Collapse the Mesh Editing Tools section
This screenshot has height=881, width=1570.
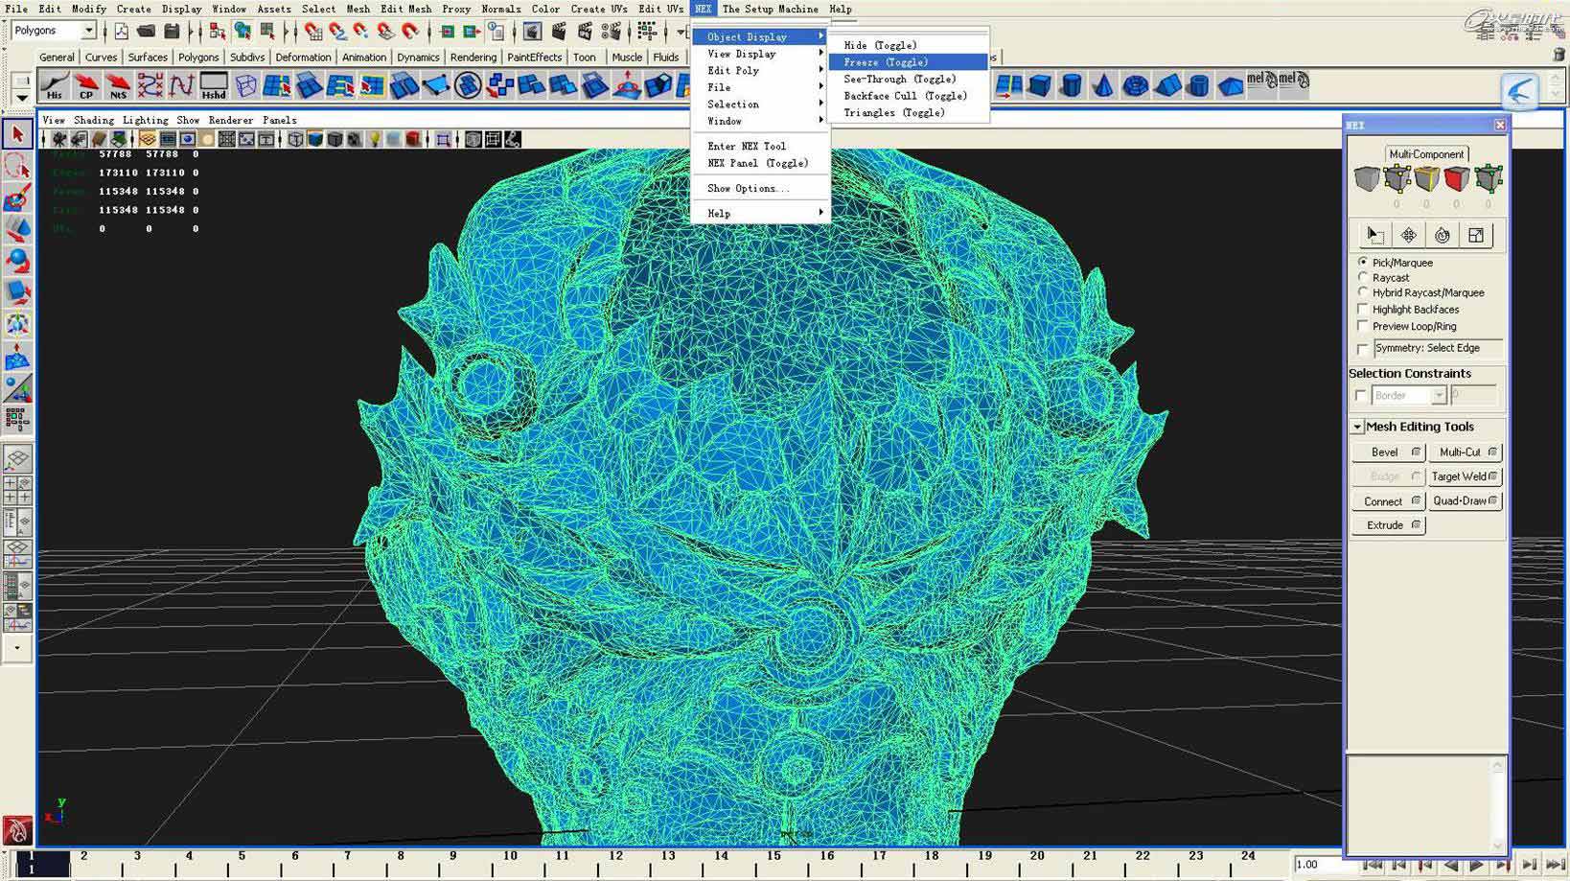[x=1358, y=426]
